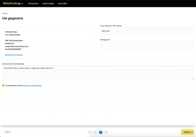Click the Nederland country line

tap(9, 43)
